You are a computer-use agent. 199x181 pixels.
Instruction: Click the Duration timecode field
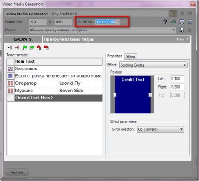(107, 22)
